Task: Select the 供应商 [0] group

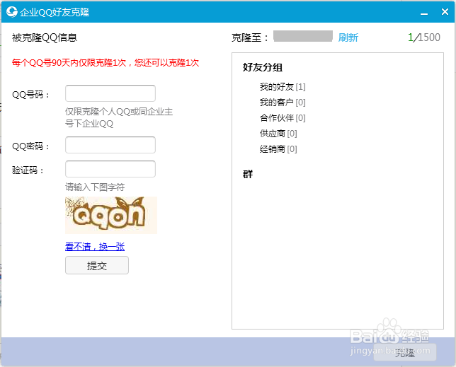Action: [278, 134]
